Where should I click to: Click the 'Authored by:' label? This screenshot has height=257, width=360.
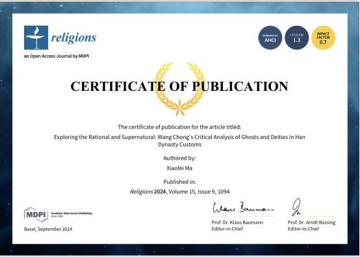tap(179, 158)
